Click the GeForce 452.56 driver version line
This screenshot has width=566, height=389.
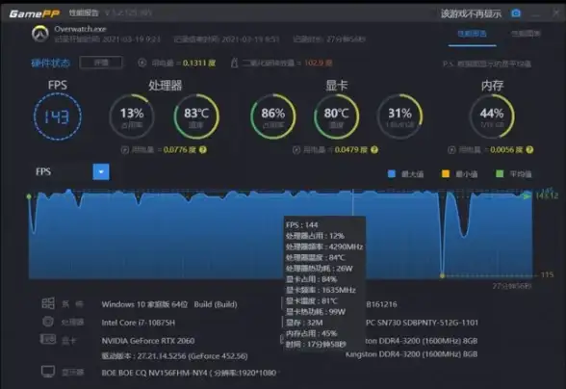click(174, 356)
